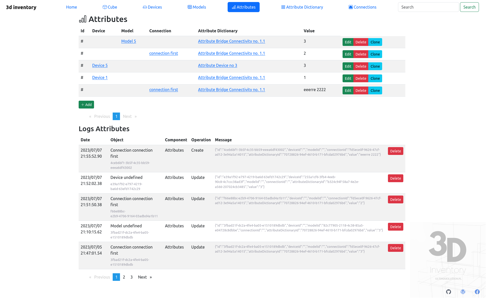Edit the Model 5 attribute row
This screenshot has height=299, width=487.
(348, 42)
